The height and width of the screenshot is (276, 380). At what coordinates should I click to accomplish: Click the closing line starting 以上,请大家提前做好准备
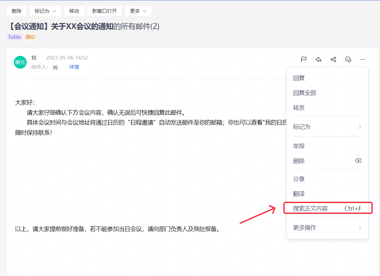(x=118, y=229)
